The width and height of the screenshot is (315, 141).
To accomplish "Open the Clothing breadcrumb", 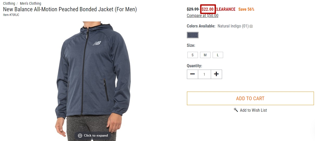I will pyautogui.click(x=9, y=3).
